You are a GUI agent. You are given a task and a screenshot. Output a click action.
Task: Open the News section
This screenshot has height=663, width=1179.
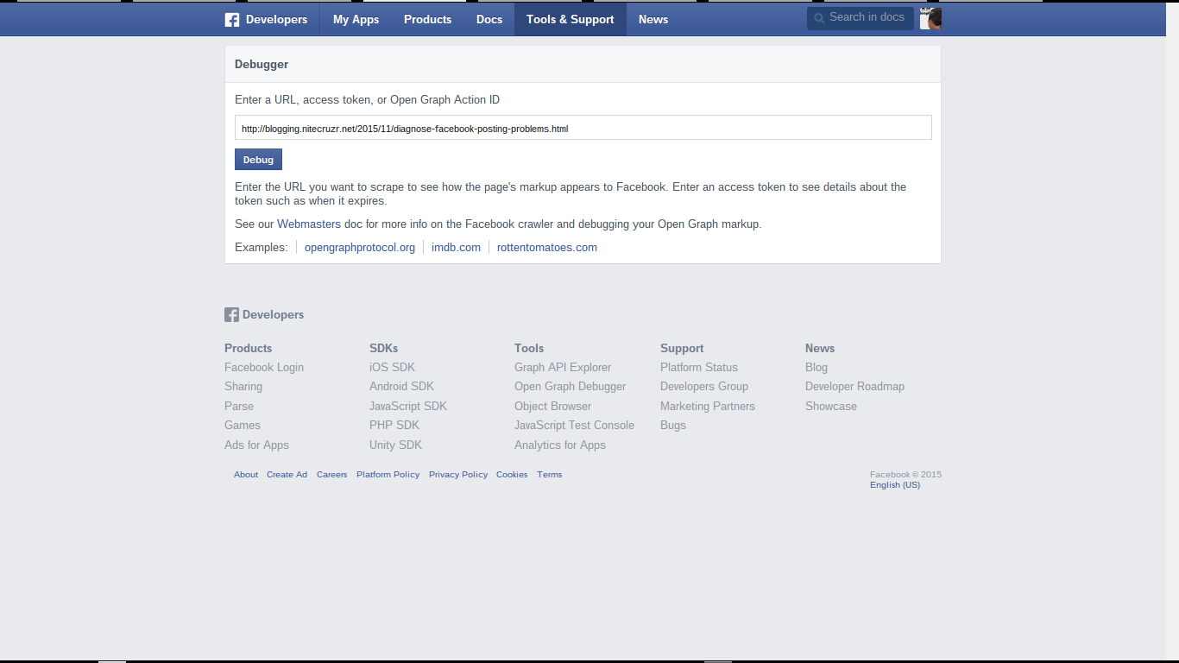coord(653,19)
